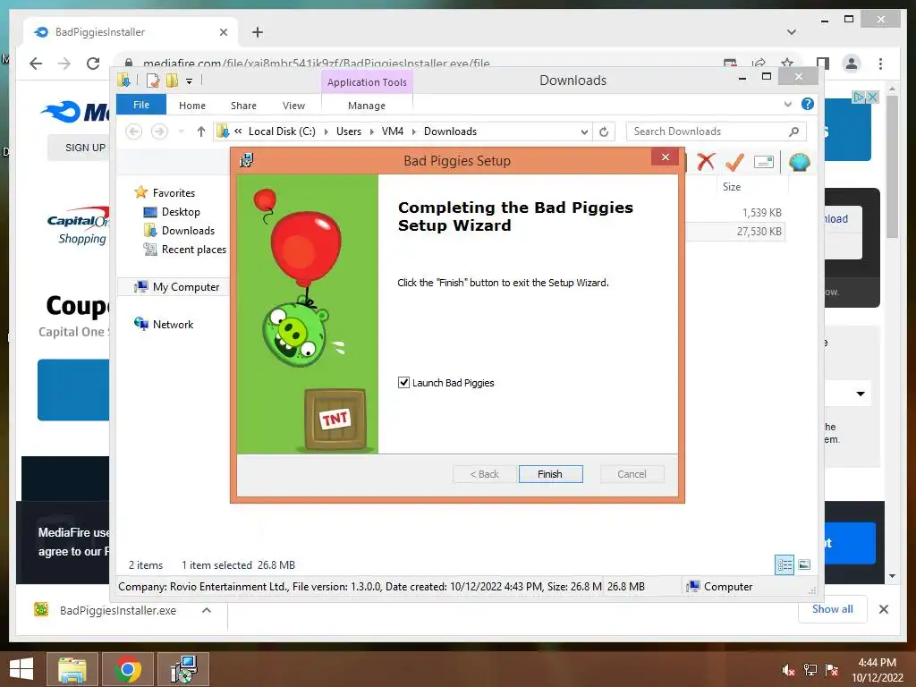Click the orange checkmark toolbar icon

tap(734, 162)
